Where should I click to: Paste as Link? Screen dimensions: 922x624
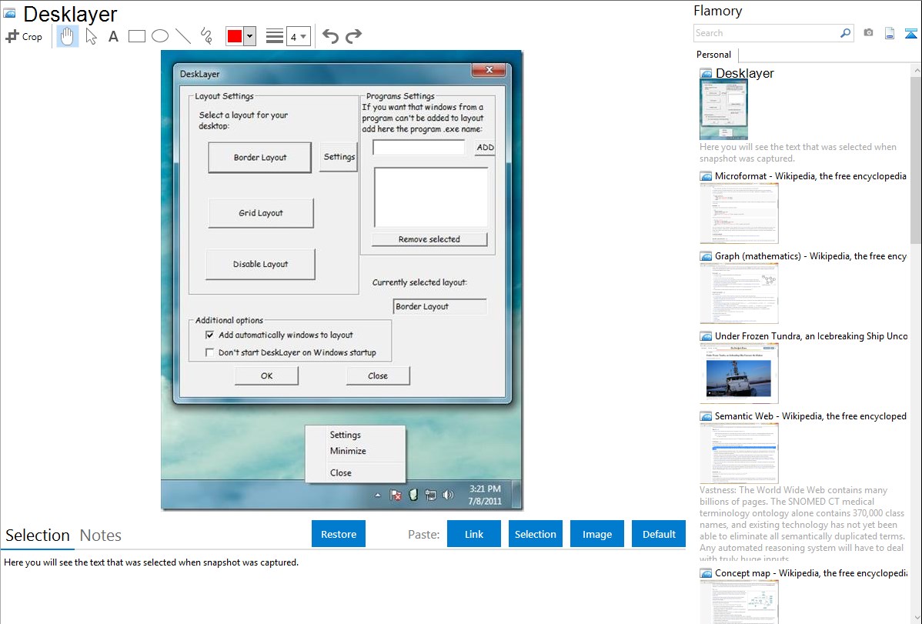click(474, 534)
